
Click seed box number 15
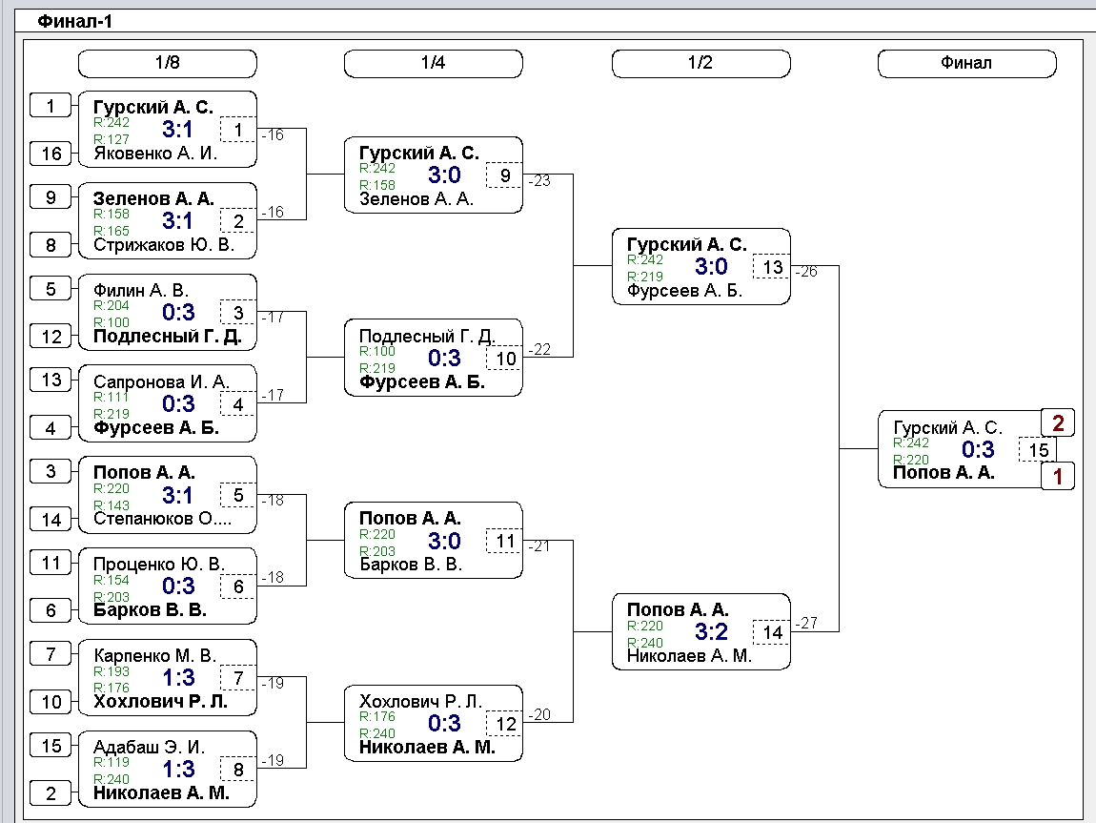(x=51, y=746)
